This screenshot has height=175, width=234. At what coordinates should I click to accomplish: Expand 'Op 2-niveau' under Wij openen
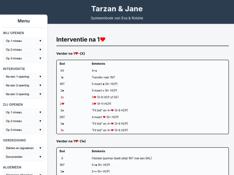23,50
